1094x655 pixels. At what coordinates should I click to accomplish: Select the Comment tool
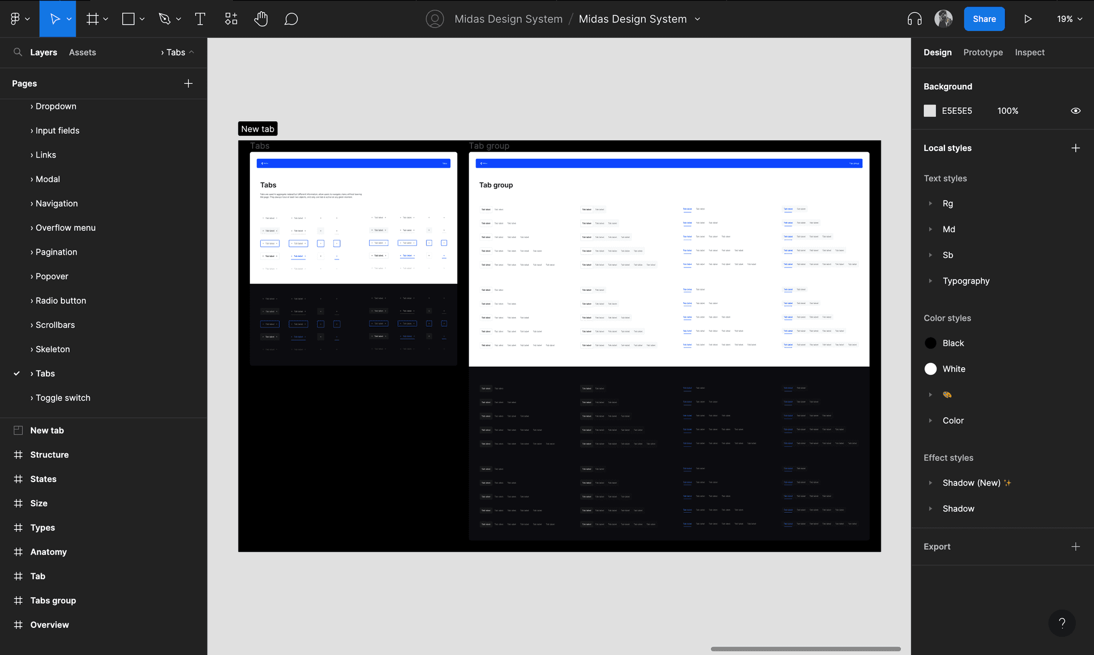tap(291, 19)
